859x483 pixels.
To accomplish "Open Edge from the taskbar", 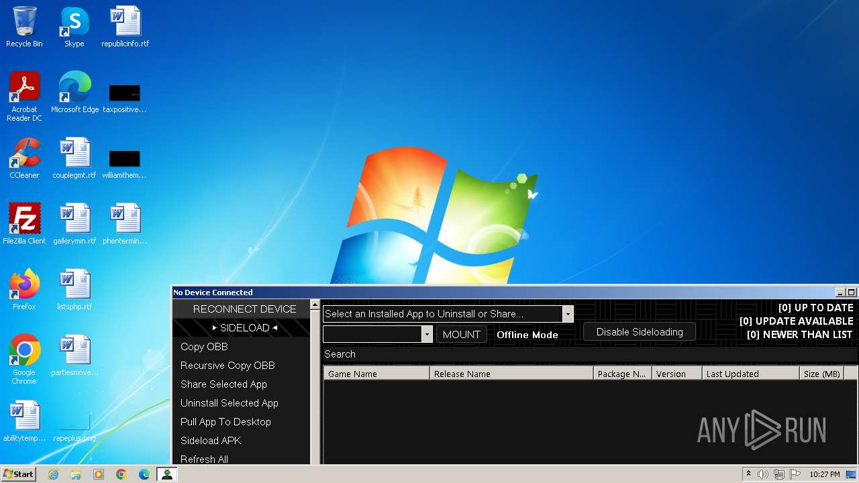I will pyautogui.click(x=144, y=474).
